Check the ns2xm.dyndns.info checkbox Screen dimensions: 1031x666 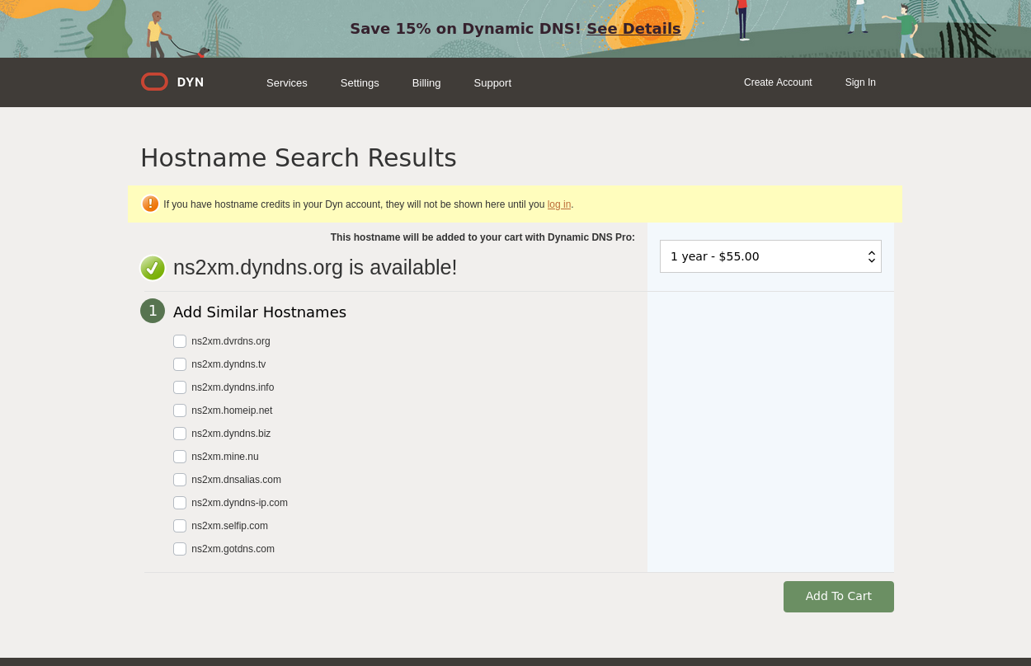[x=180, y=387]
